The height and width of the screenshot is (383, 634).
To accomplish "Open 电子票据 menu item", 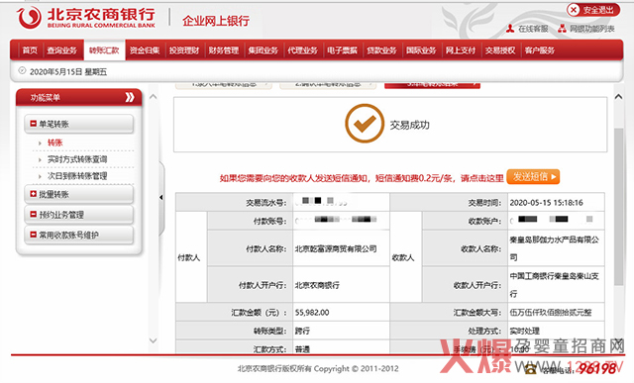I will pyautogui.click(x=342, y=50).
